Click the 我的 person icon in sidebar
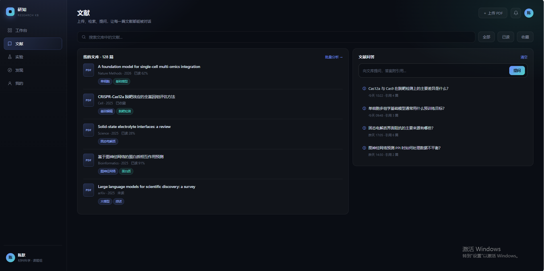 (10, 83)
